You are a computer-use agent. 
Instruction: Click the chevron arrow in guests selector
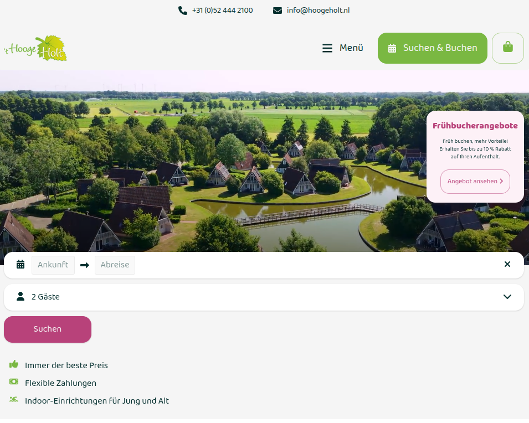pyautogui.click(x=507, y=297)
